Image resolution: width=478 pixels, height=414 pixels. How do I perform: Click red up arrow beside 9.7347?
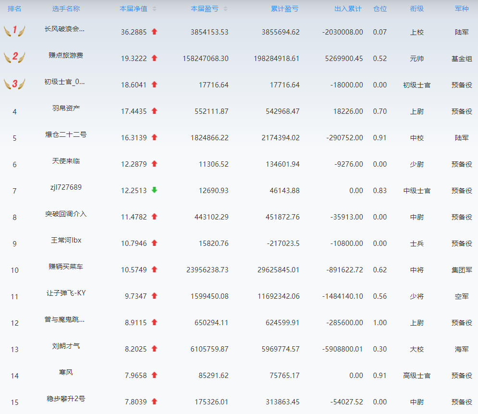click(154, 296)
